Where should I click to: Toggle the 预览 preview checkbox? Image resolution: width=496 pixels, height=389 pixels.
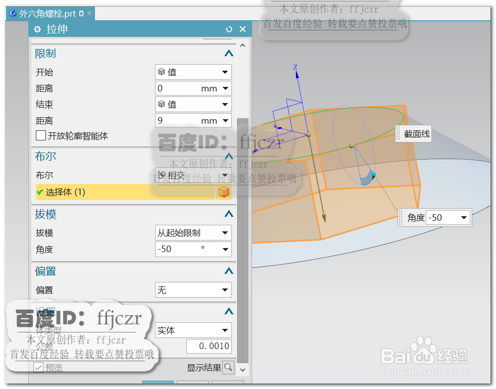38,367
